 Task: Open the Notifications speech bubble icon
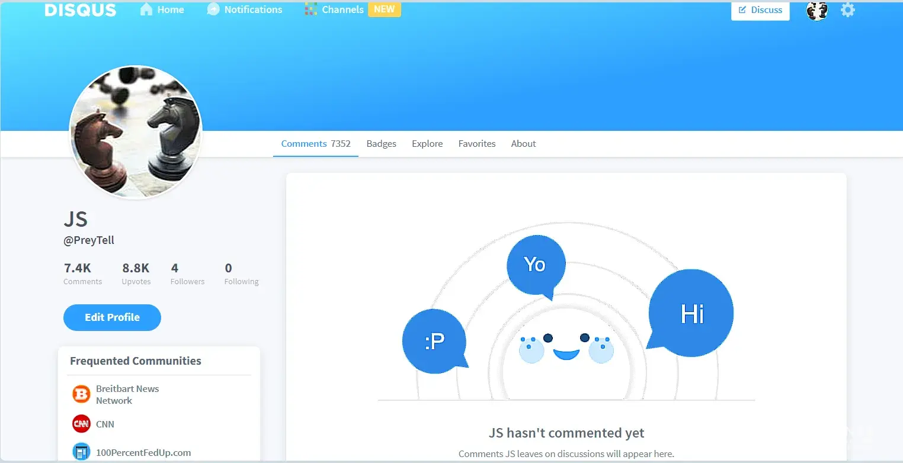(x=213, y=9)
